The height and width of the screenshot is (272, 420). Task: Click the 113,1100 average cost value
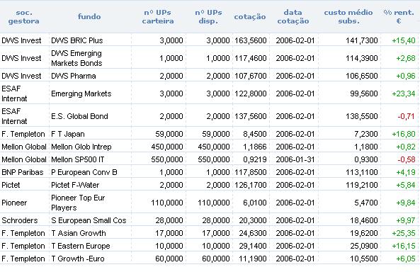[362, 172]
